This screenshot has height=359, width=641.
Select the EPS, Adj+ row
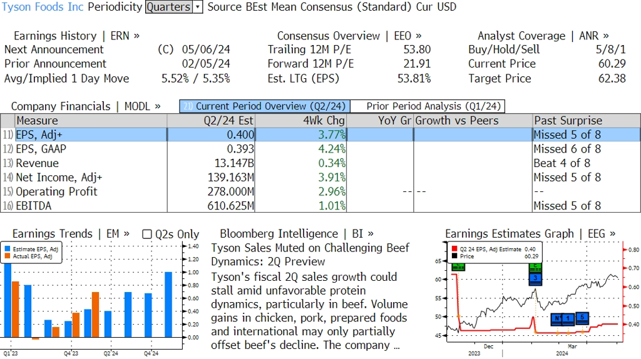[320, 134]
